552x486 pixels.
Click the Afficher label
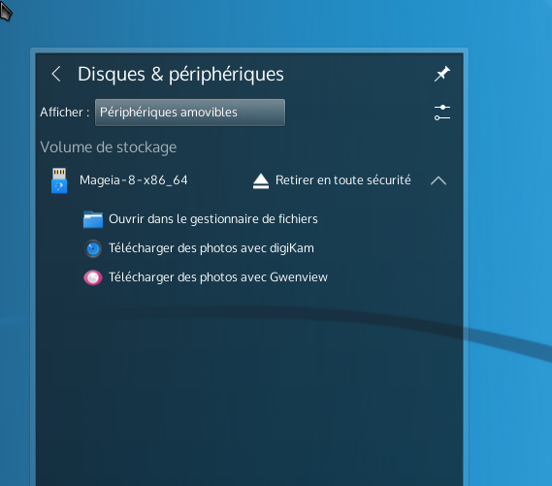(64, 113)
